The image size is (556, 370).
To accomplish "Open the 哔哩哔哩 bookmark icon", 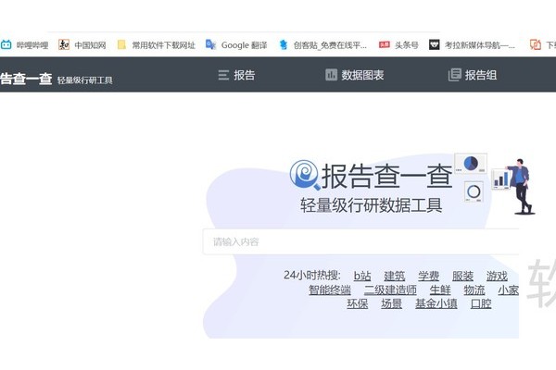I will tap(6, 44).
